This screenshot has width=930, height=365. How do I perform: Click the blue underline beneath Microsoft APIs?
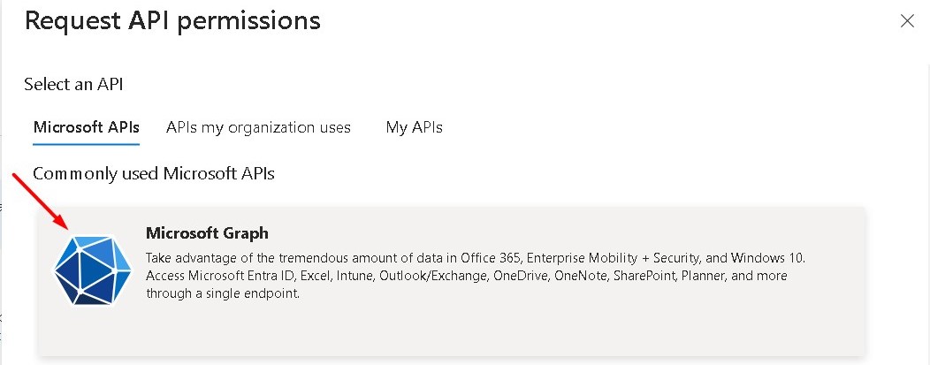(86, 144)
